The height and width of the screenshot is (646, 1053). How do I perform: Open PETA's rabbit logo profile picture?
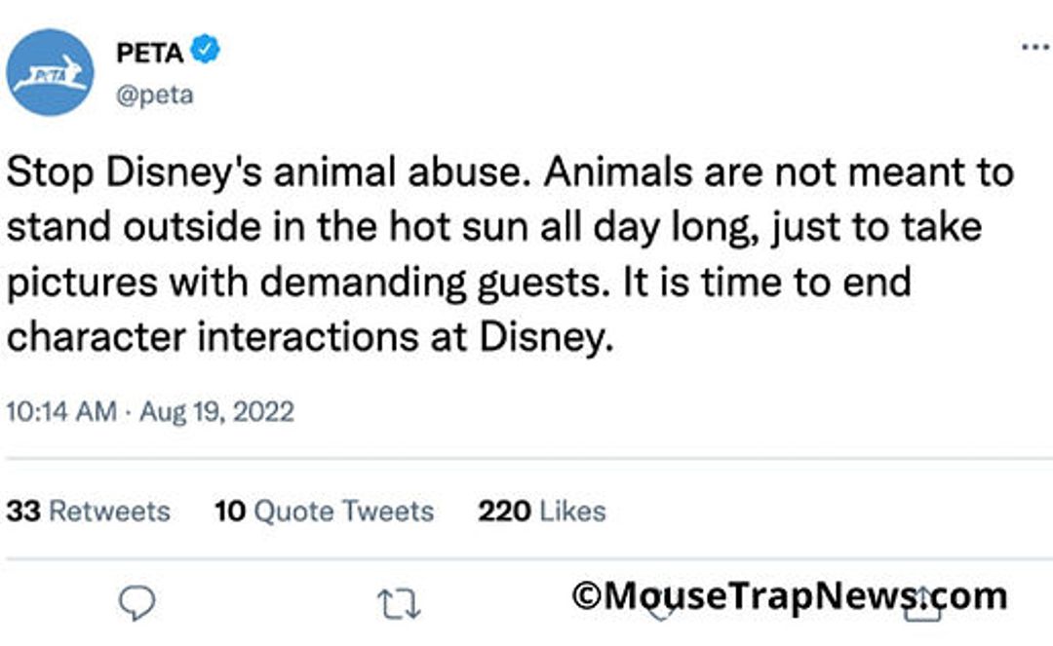coord(51,73)
